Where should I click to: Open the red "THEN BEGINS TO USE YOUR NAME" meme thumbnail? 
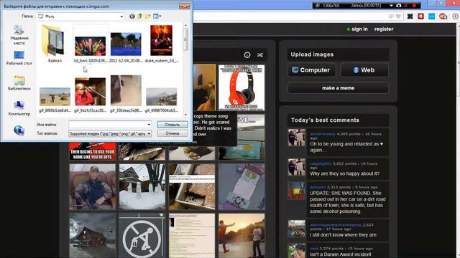pos(93,151)
